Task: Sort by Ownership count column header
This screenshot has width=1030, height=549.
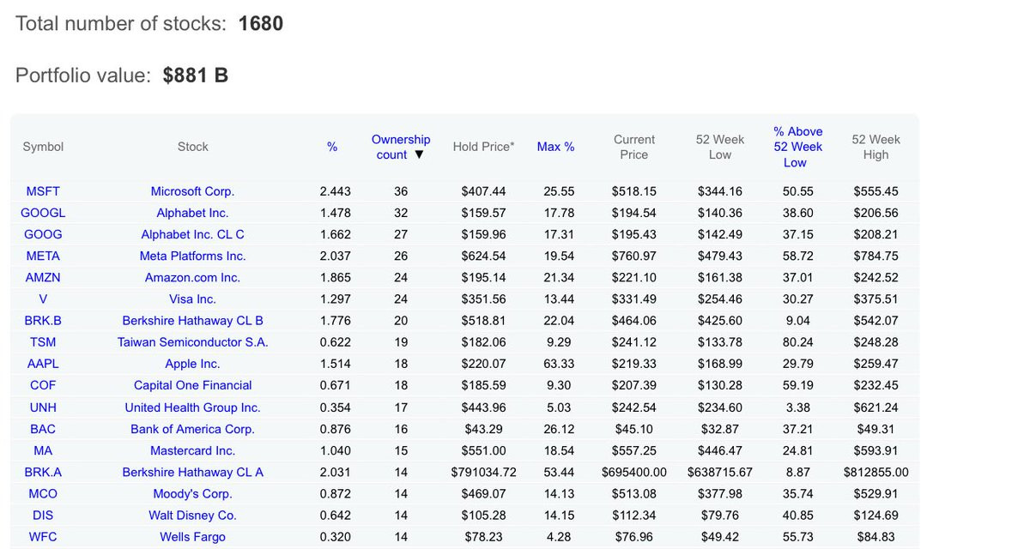Action: [x=401, y=147]
